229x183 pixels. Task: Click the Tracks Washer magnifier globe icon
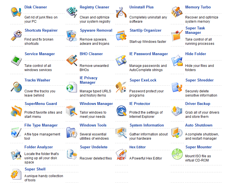click(x=16, y=87)
